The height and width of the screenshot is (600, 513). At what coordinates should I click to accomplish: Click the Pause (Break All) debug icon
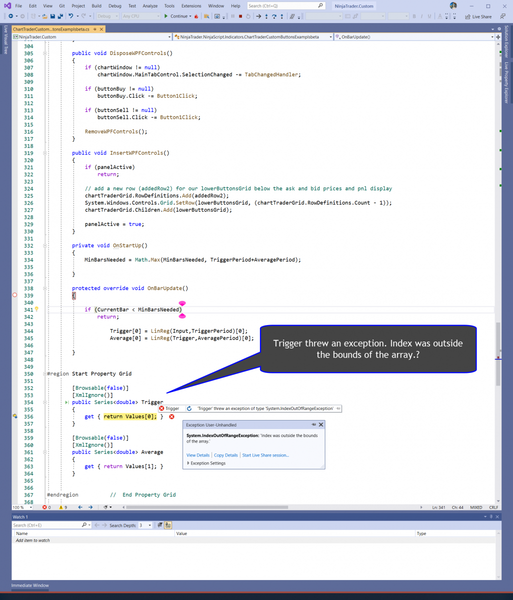click(x=233, y=16)
